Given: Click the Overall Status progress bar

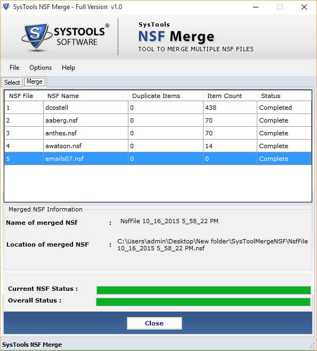Looking at the screenshot, I should click(204, 302).
